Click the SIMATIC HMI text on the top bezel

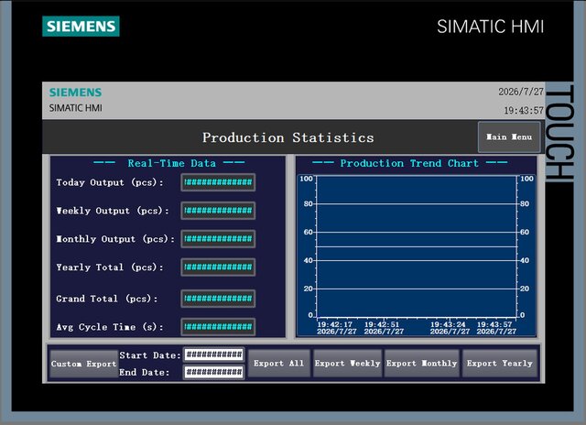click(491, 27)
